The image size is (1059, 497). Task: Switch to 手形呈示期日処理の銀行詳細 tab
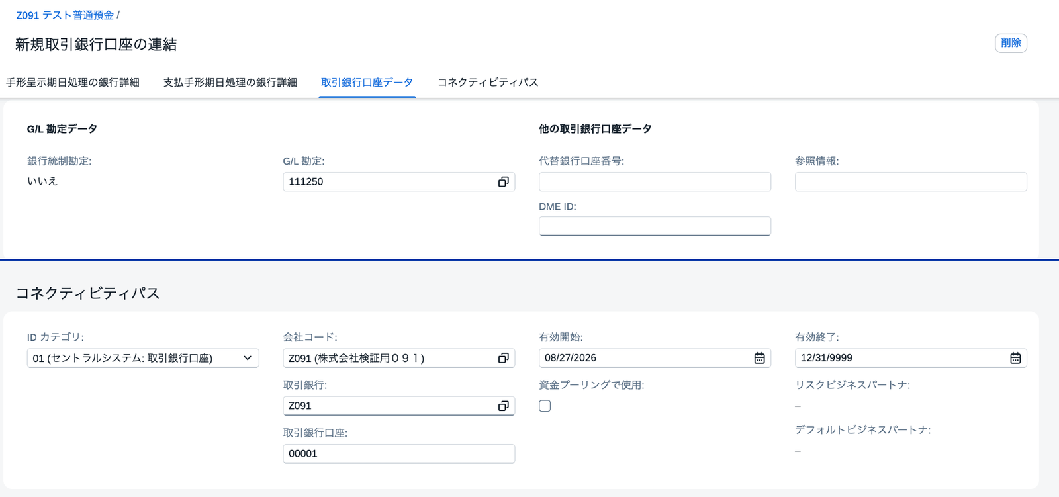73,83
